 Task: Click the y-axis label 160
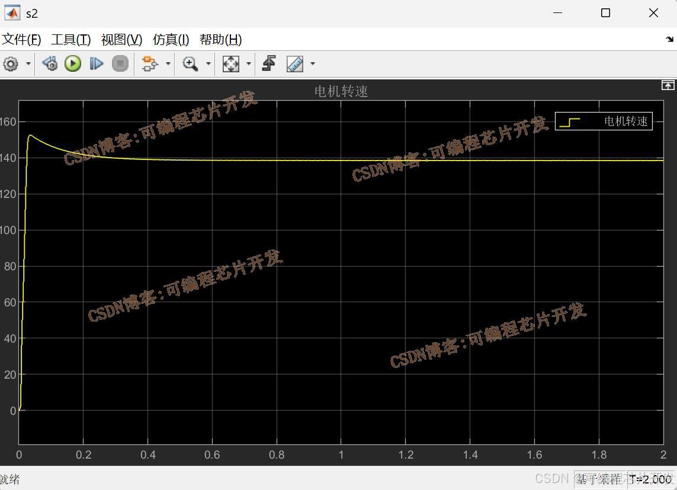pos(8,121)
